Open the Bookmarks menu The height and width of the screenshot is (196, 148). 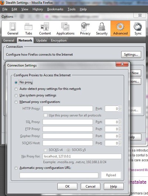pyautogui.click(x=55, y=9)
